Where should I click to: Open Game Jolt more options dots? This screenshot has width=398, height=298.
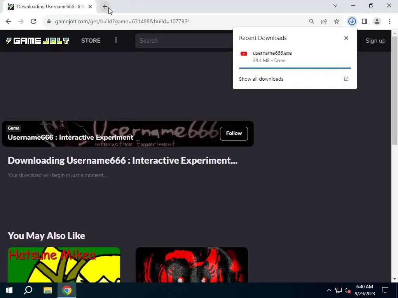[116, 40]
